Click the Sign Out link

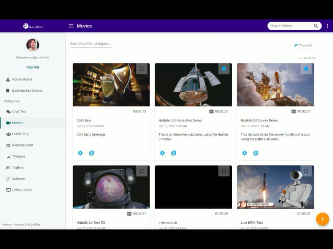point(32,67)
